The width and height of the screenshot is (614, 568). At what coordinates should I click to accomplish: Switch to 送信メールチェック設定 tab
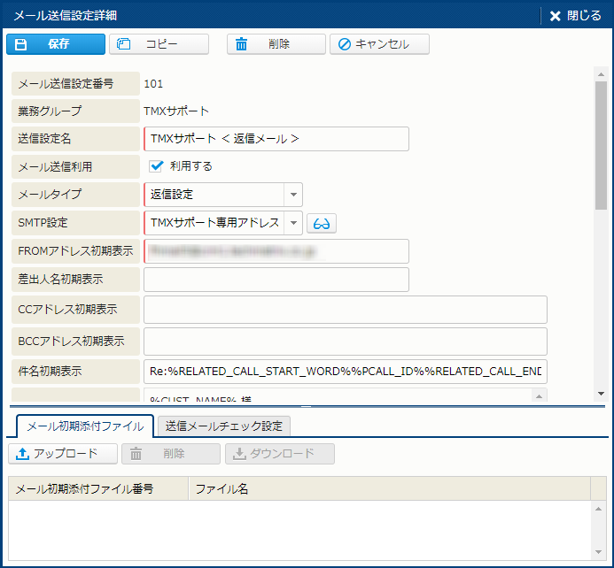point(223,426)
